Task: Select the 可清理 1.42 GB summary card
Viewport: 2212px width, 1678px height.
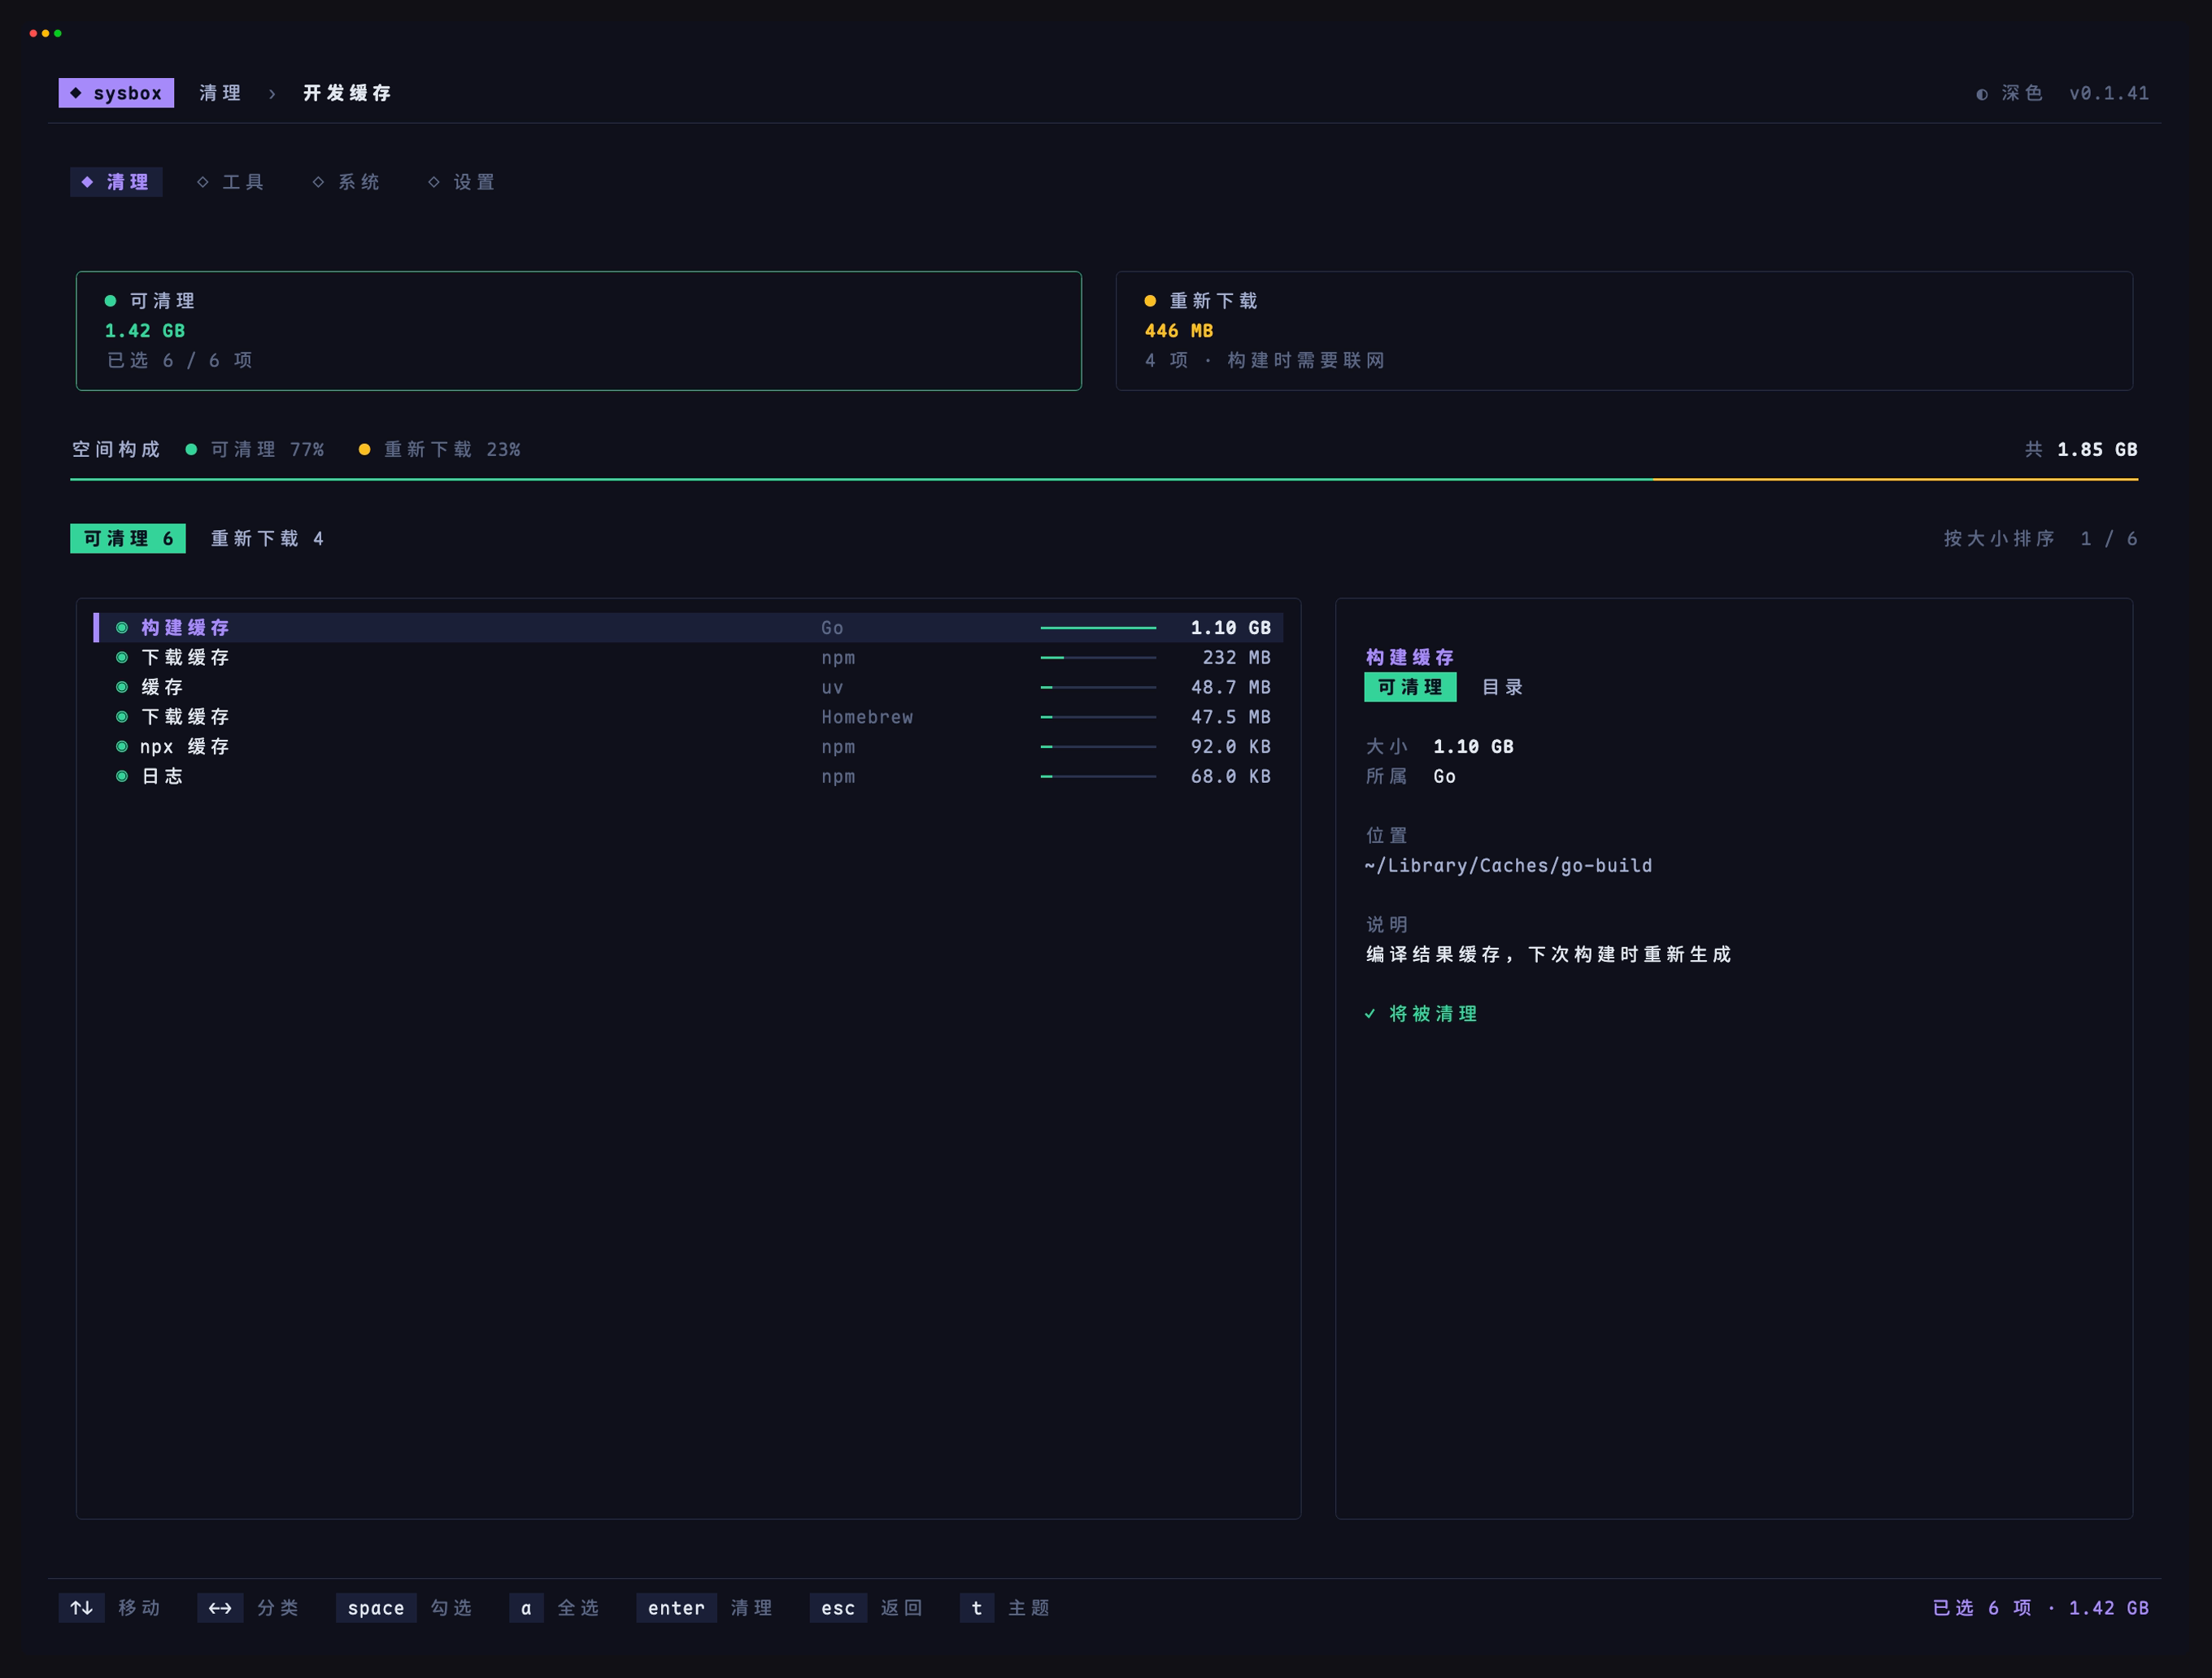Action: (579, 331)
